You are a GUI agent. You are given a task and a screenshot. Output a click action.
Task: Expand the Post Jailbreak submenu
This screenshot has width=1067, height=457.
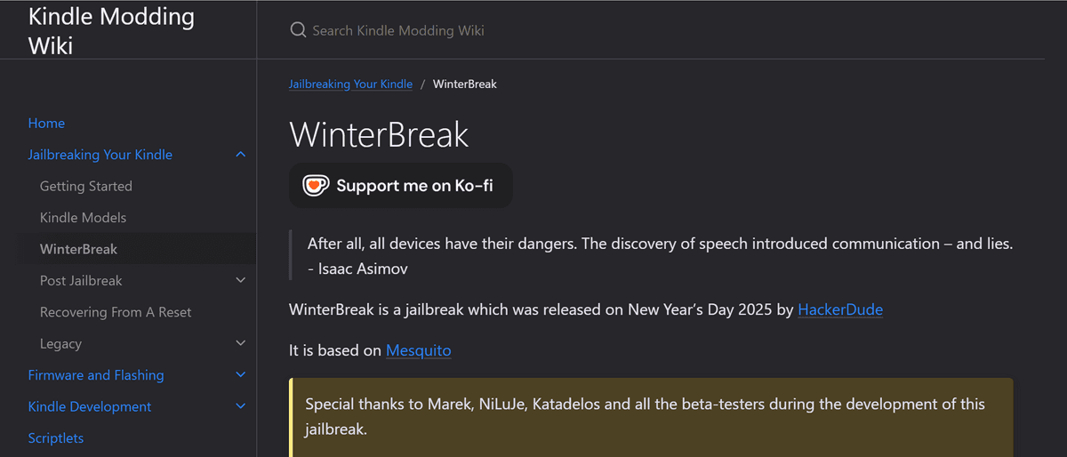[x=240, y=281]
